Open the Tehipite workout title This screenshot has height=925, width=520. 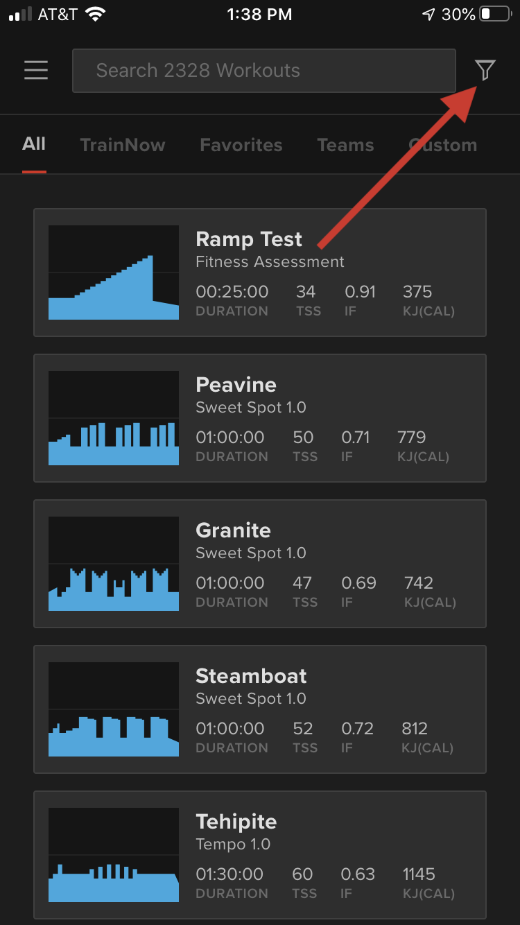click(x=236, y=822)
